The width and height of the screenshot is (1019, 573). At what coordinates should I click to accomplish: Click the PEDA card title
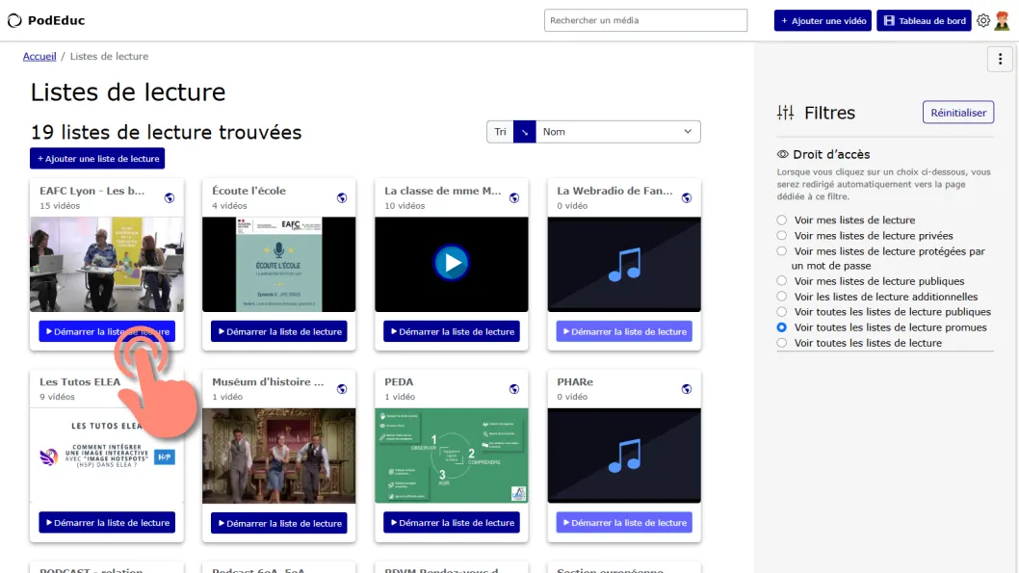399,382
